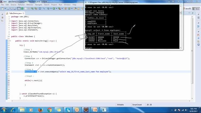Click the top icon in left sidebar

pos(3,14)
